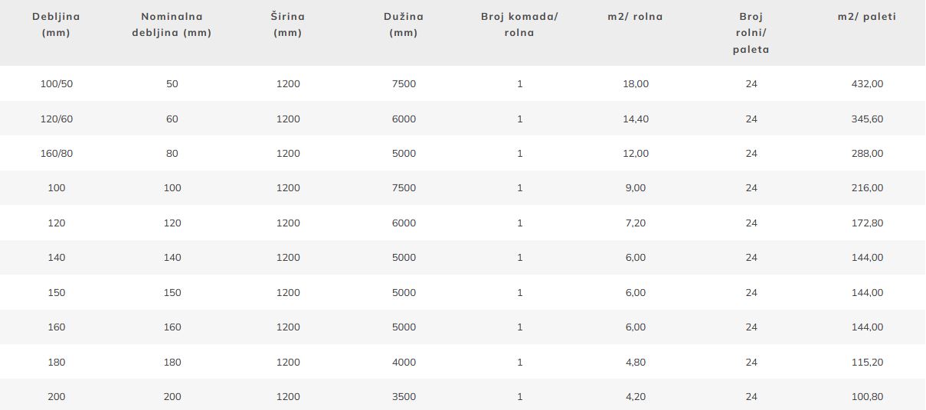Click the Nominalna debljina (mm) header

click(x=172, y=24)
